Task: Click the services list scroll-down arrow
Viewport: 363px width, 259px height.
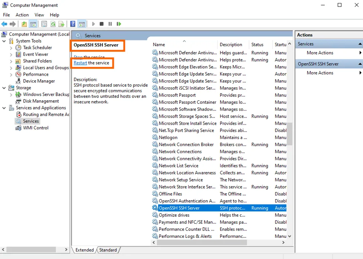Action: click(289, 236)
